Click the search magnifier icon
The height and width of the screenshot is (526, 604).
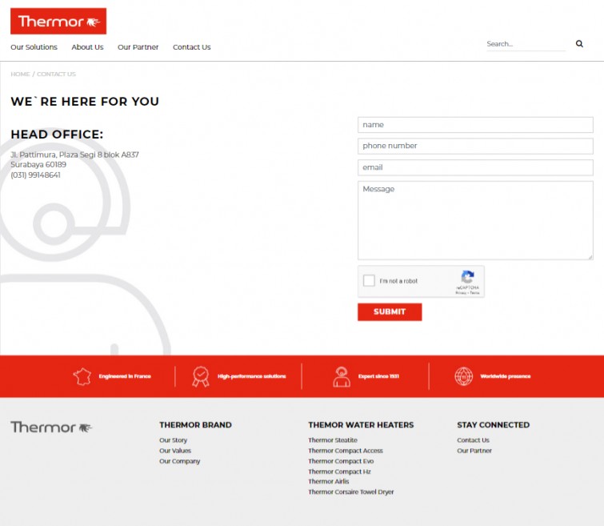(x=579, y=44)
